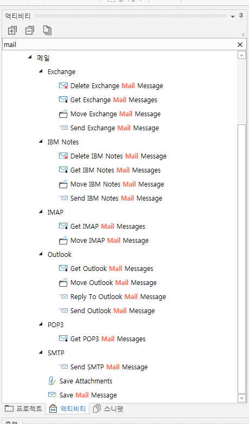
Task: Select the Get Exchange Mail Messages label
Action: click(114, 100)
